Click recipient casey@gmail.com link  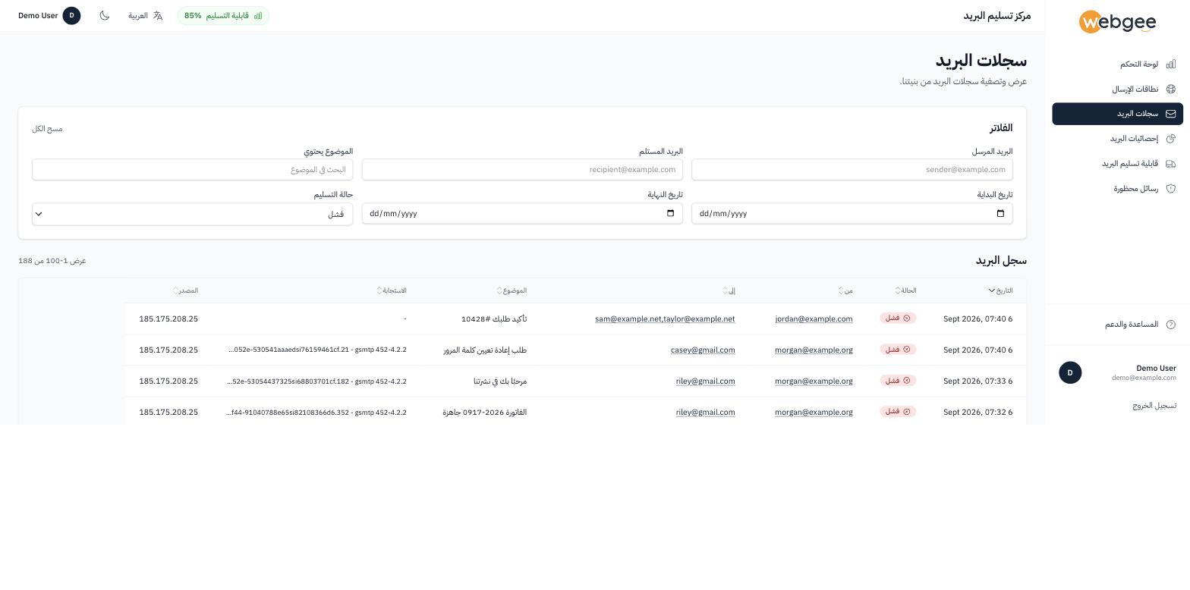tap(703, 350)
